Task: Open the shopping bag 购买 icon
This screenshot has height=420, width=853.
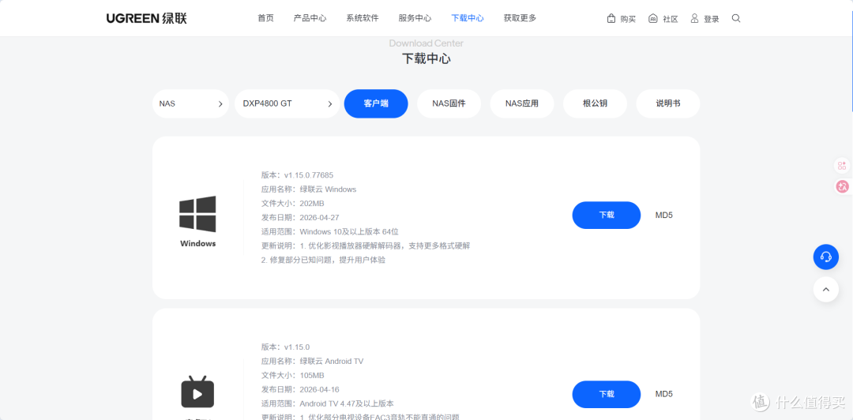Action: (x=611, y=18)
